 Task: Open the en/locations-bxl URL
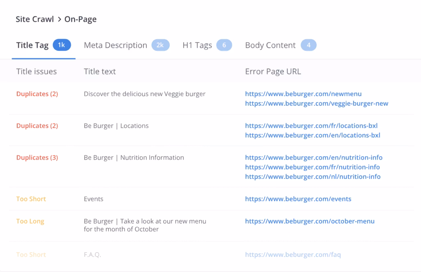tap(312, 135)
